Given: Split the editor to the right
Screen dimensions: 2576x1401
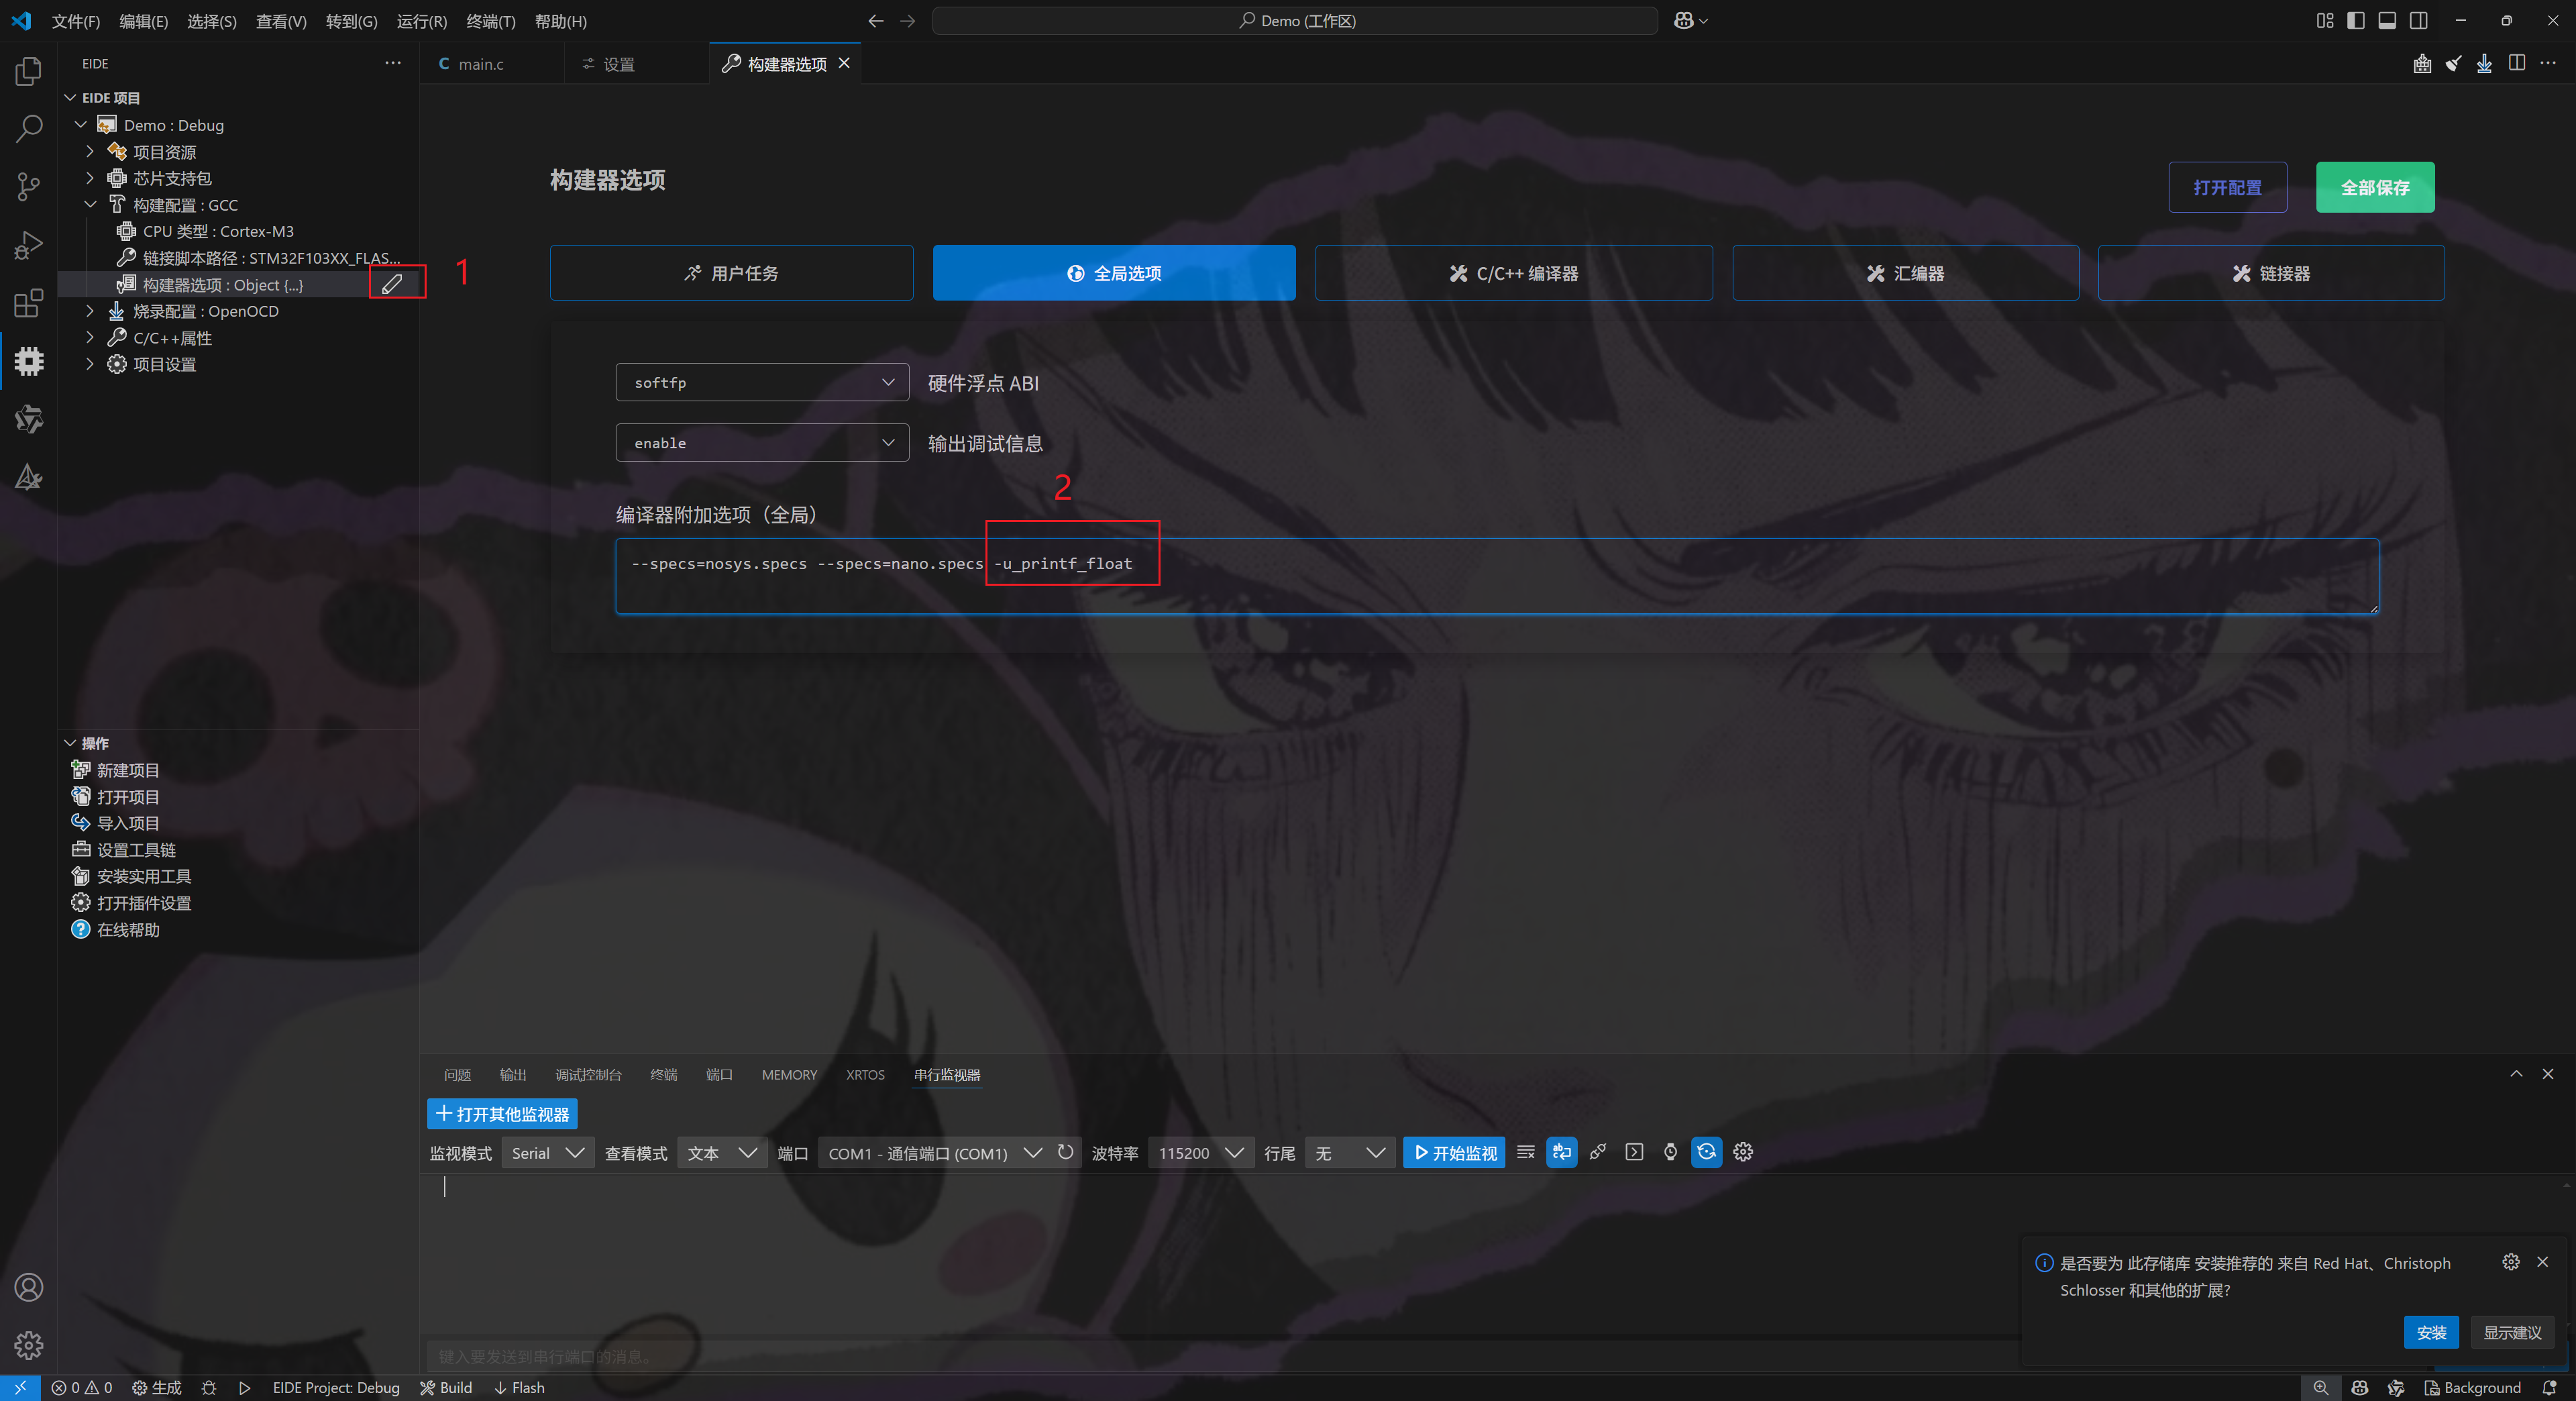Looking at the screenshot, I should coord(2517,63).
